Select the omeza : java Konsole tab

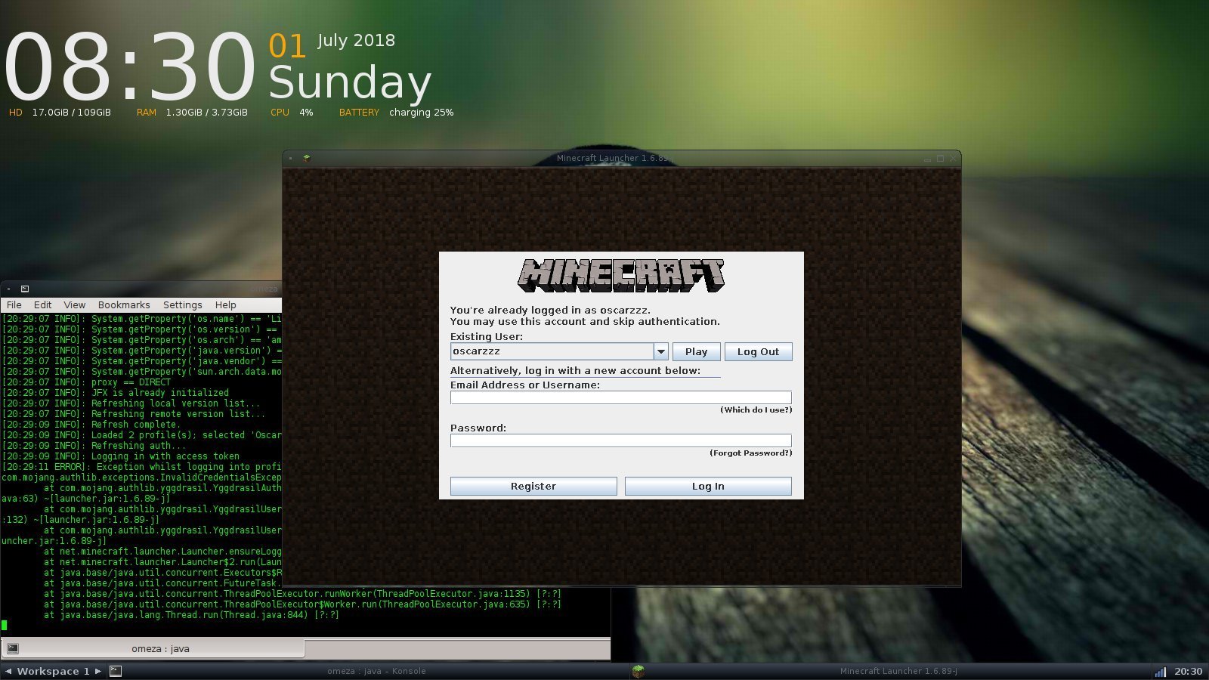tap(153, 648)
